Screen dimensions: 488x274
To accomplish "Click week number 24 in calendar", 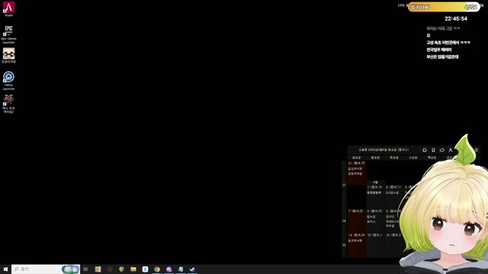I will pos(344,221).
